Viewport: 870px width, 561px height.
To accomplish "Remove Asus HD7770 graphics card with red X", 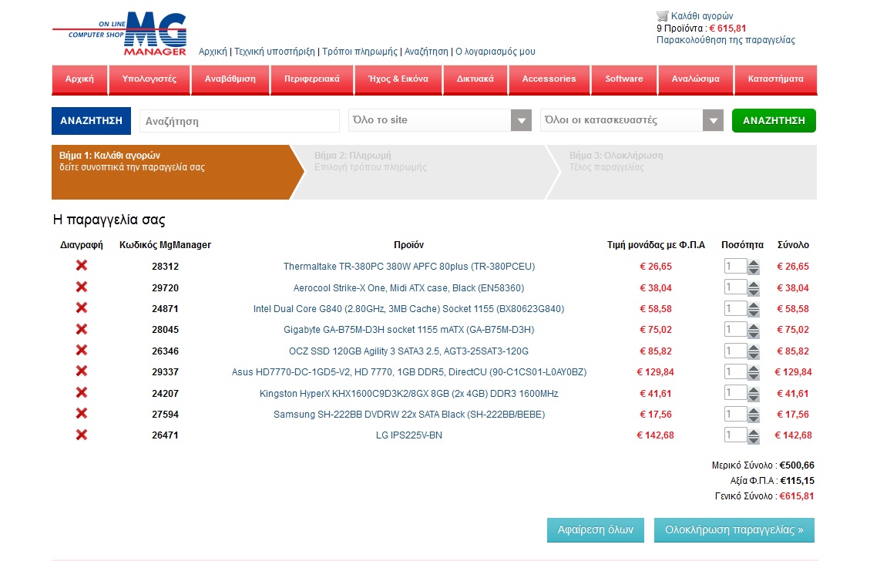I will (82, 371).
